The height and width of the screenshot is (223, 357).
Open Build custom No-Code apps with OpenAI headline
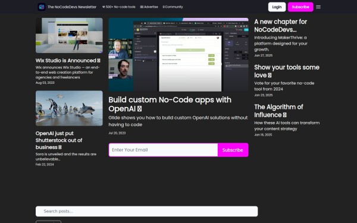coord(170,104)
